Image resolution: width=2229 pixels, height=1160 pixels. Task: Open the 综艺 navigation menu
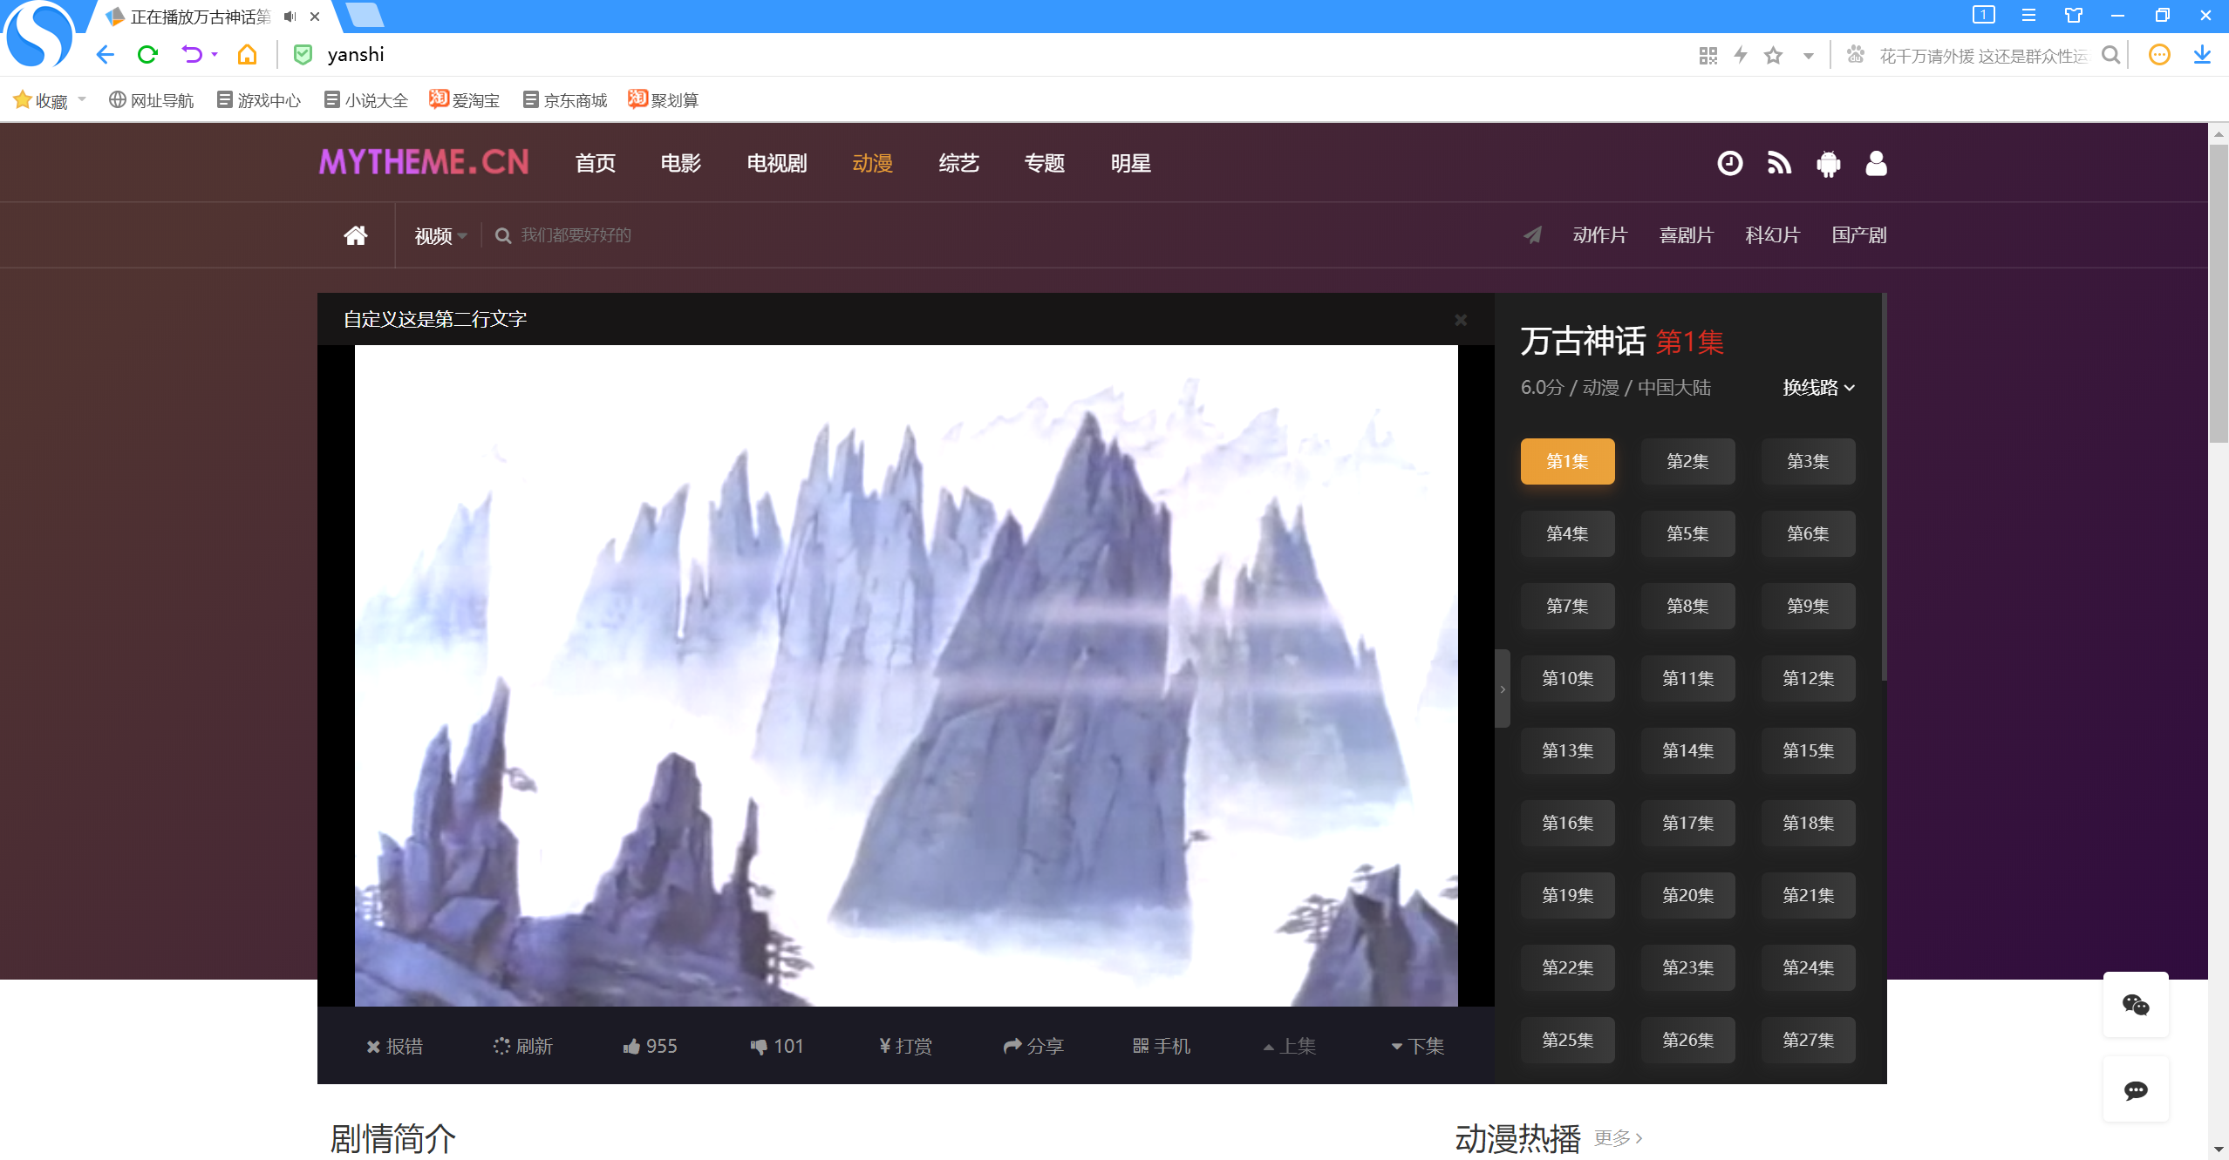[x=958, y=163]
